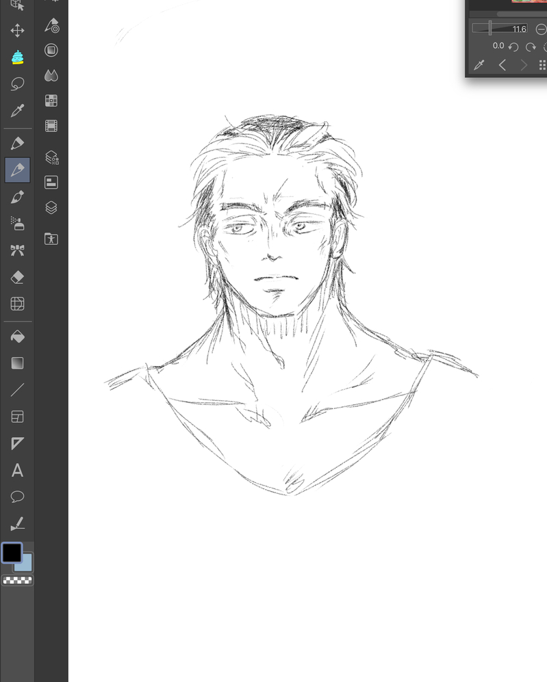Go to the previous sub view image
547x682 pixels.
tap(503, 65)
